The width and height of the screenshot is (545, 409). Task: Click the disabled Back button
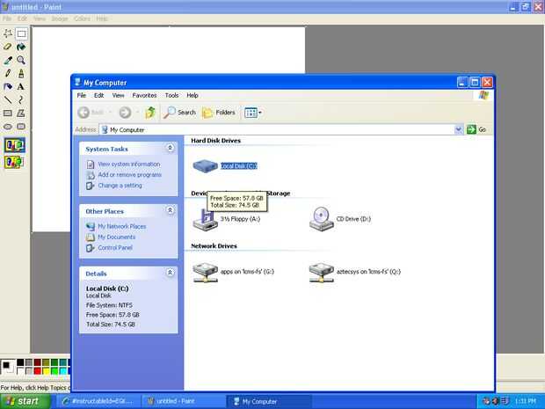(91, 113)
